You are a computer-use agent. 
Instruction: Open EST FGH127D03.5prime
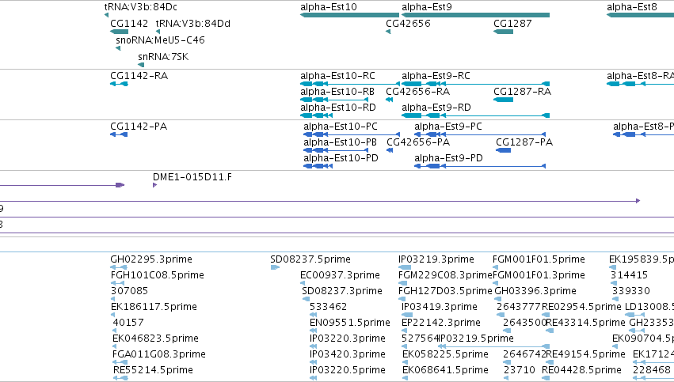445,291
